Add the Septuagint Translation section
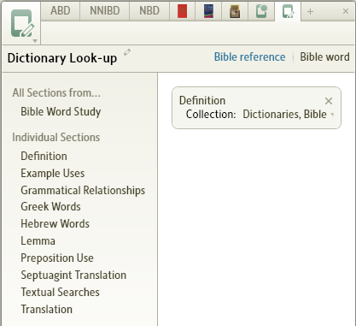356x326 pixels. [73, 275]
